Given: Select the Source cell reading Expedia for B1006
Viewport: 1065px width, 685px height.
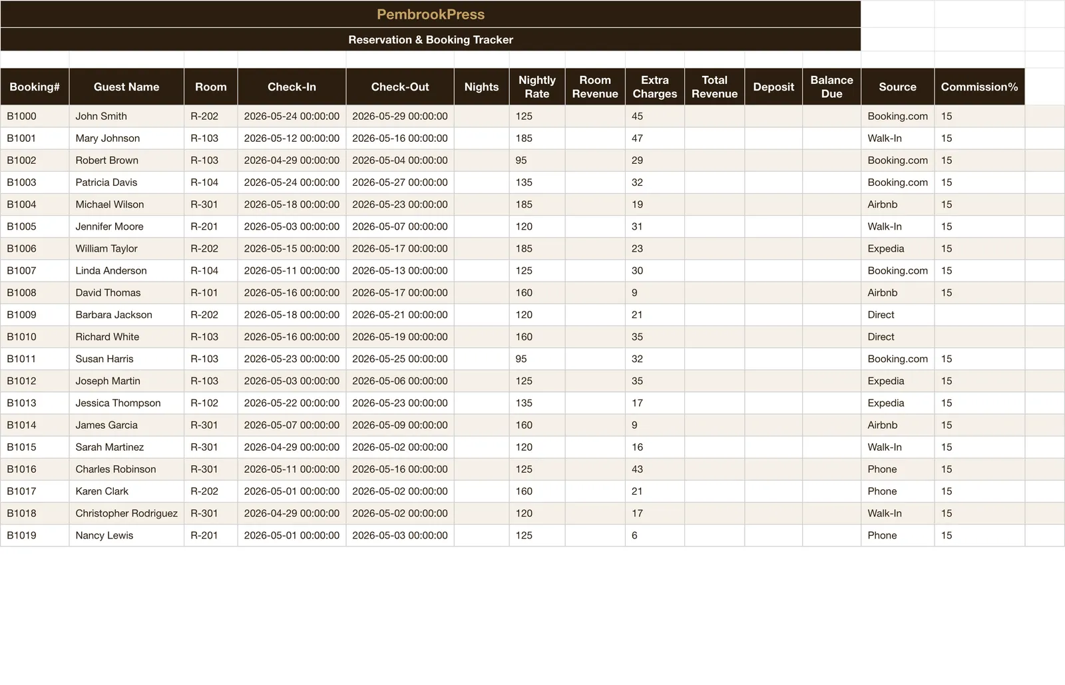Looking at the screenshot, I should pos(897,248).
